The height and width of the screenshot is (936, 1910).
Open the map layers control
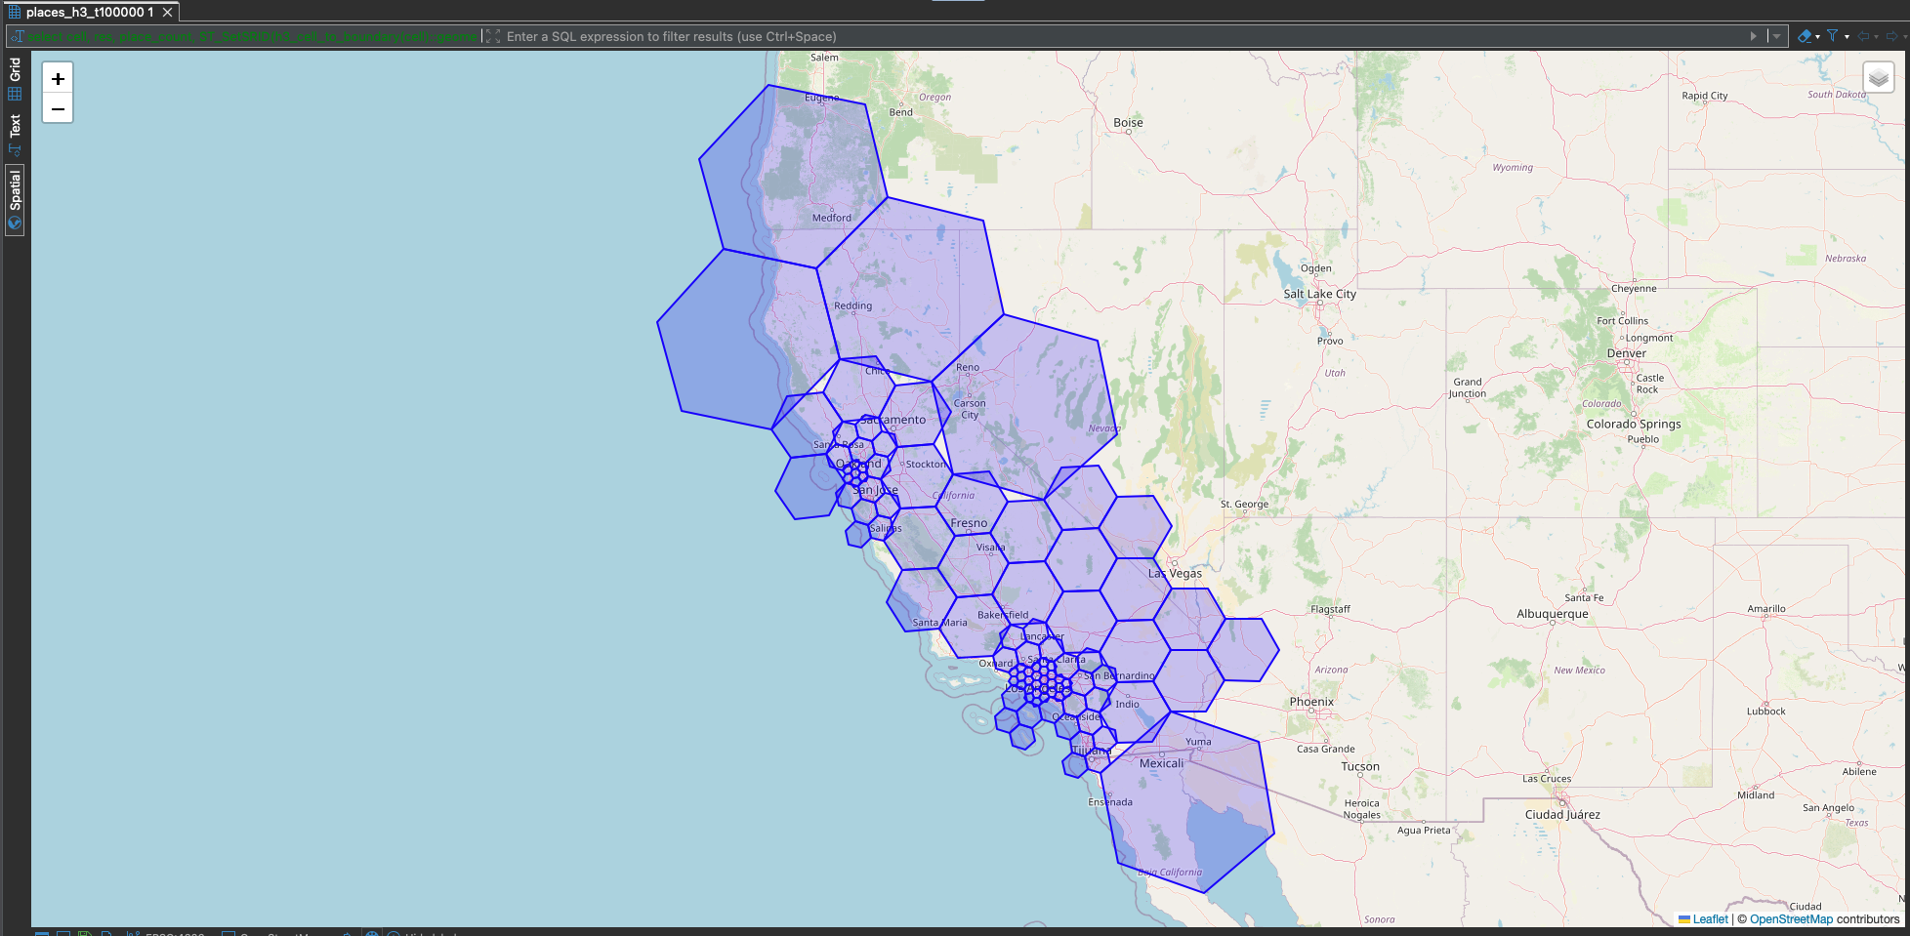coord(1878,78)
